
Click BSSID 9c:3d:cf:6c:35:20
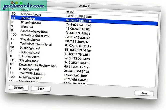pos(79,20)
